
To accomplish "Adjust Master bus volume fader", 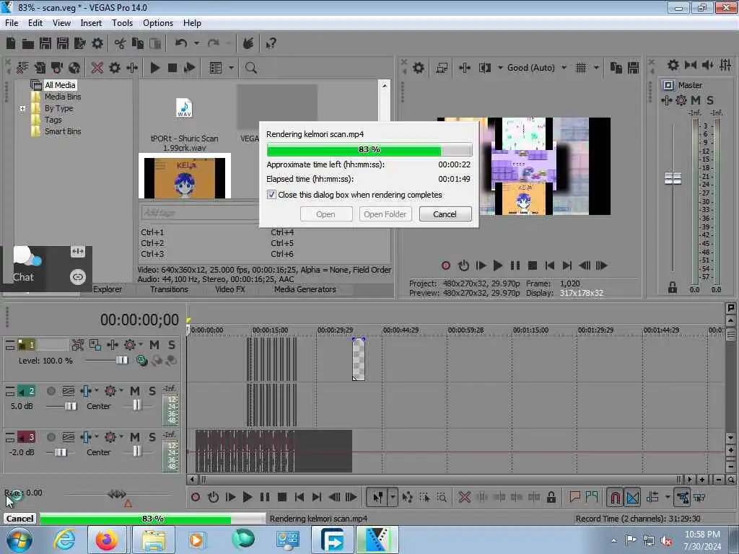I will (x=673, y=179).
